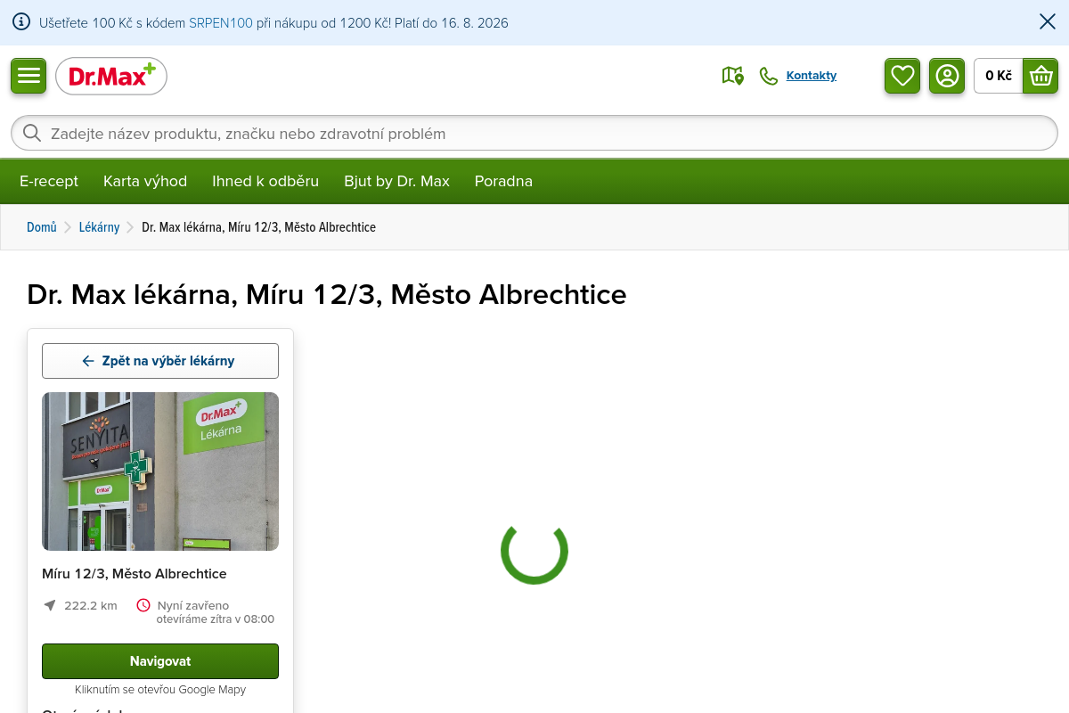Go to Domů breadcrumb
Screen dimensions: 1069x713
tap(42, 227)
